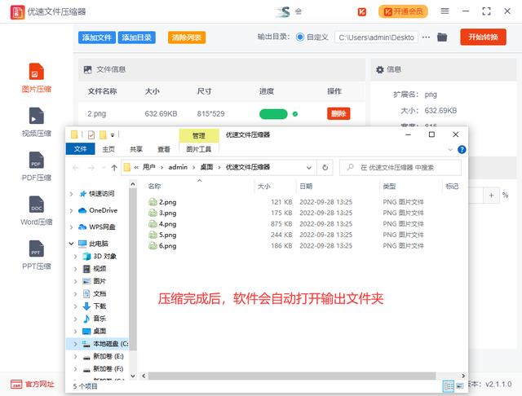Switch Explorer to details view icon
522x396 pixels.
(448, 385)
